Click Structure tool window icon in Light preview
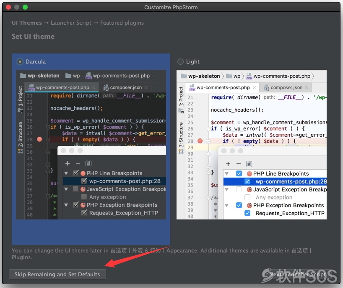Viewport: 343px width, 288px height. click(181, 151)
